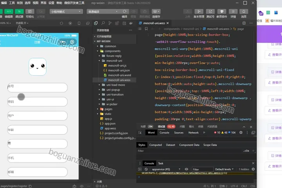282x188 pixels.
Task: Open the extensions icon in sidebar
Action: point(117,23)
